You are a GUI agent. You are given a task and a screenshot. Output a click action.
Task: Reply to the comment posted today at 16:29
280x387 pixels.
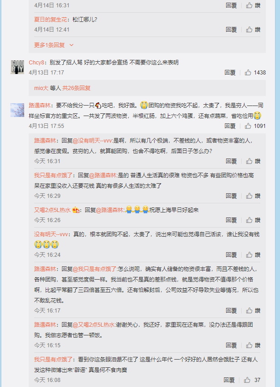pos(231,196)
